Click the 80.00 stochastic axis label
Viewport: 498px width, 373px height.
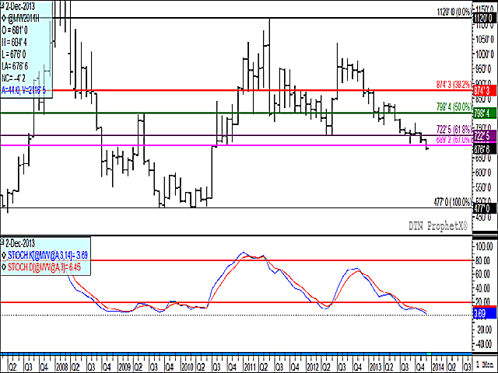click(x=485, y=260)
